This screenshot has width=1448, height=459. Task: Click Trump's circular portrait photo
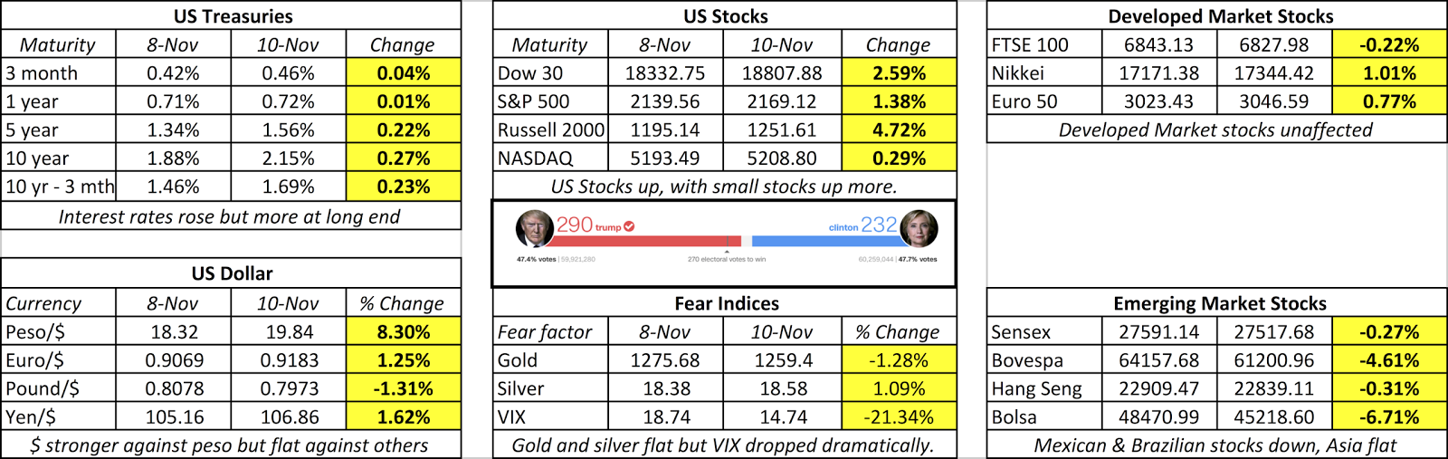click(x=534, y=228)
